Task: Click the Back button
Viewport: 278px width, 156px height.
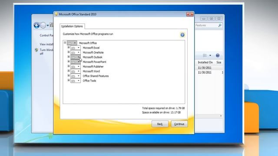Action: coord(160,124)
